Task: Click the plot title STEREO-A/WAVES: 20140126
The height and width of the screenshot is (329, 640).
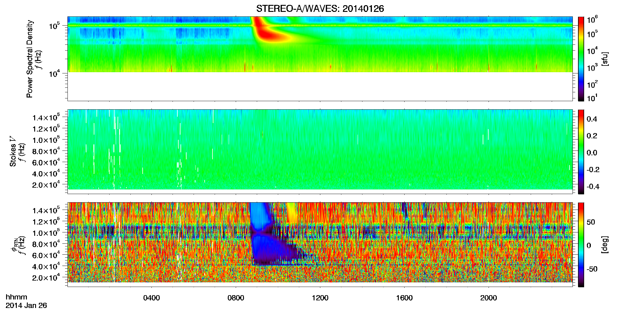Action: click(x=320, y=9)
